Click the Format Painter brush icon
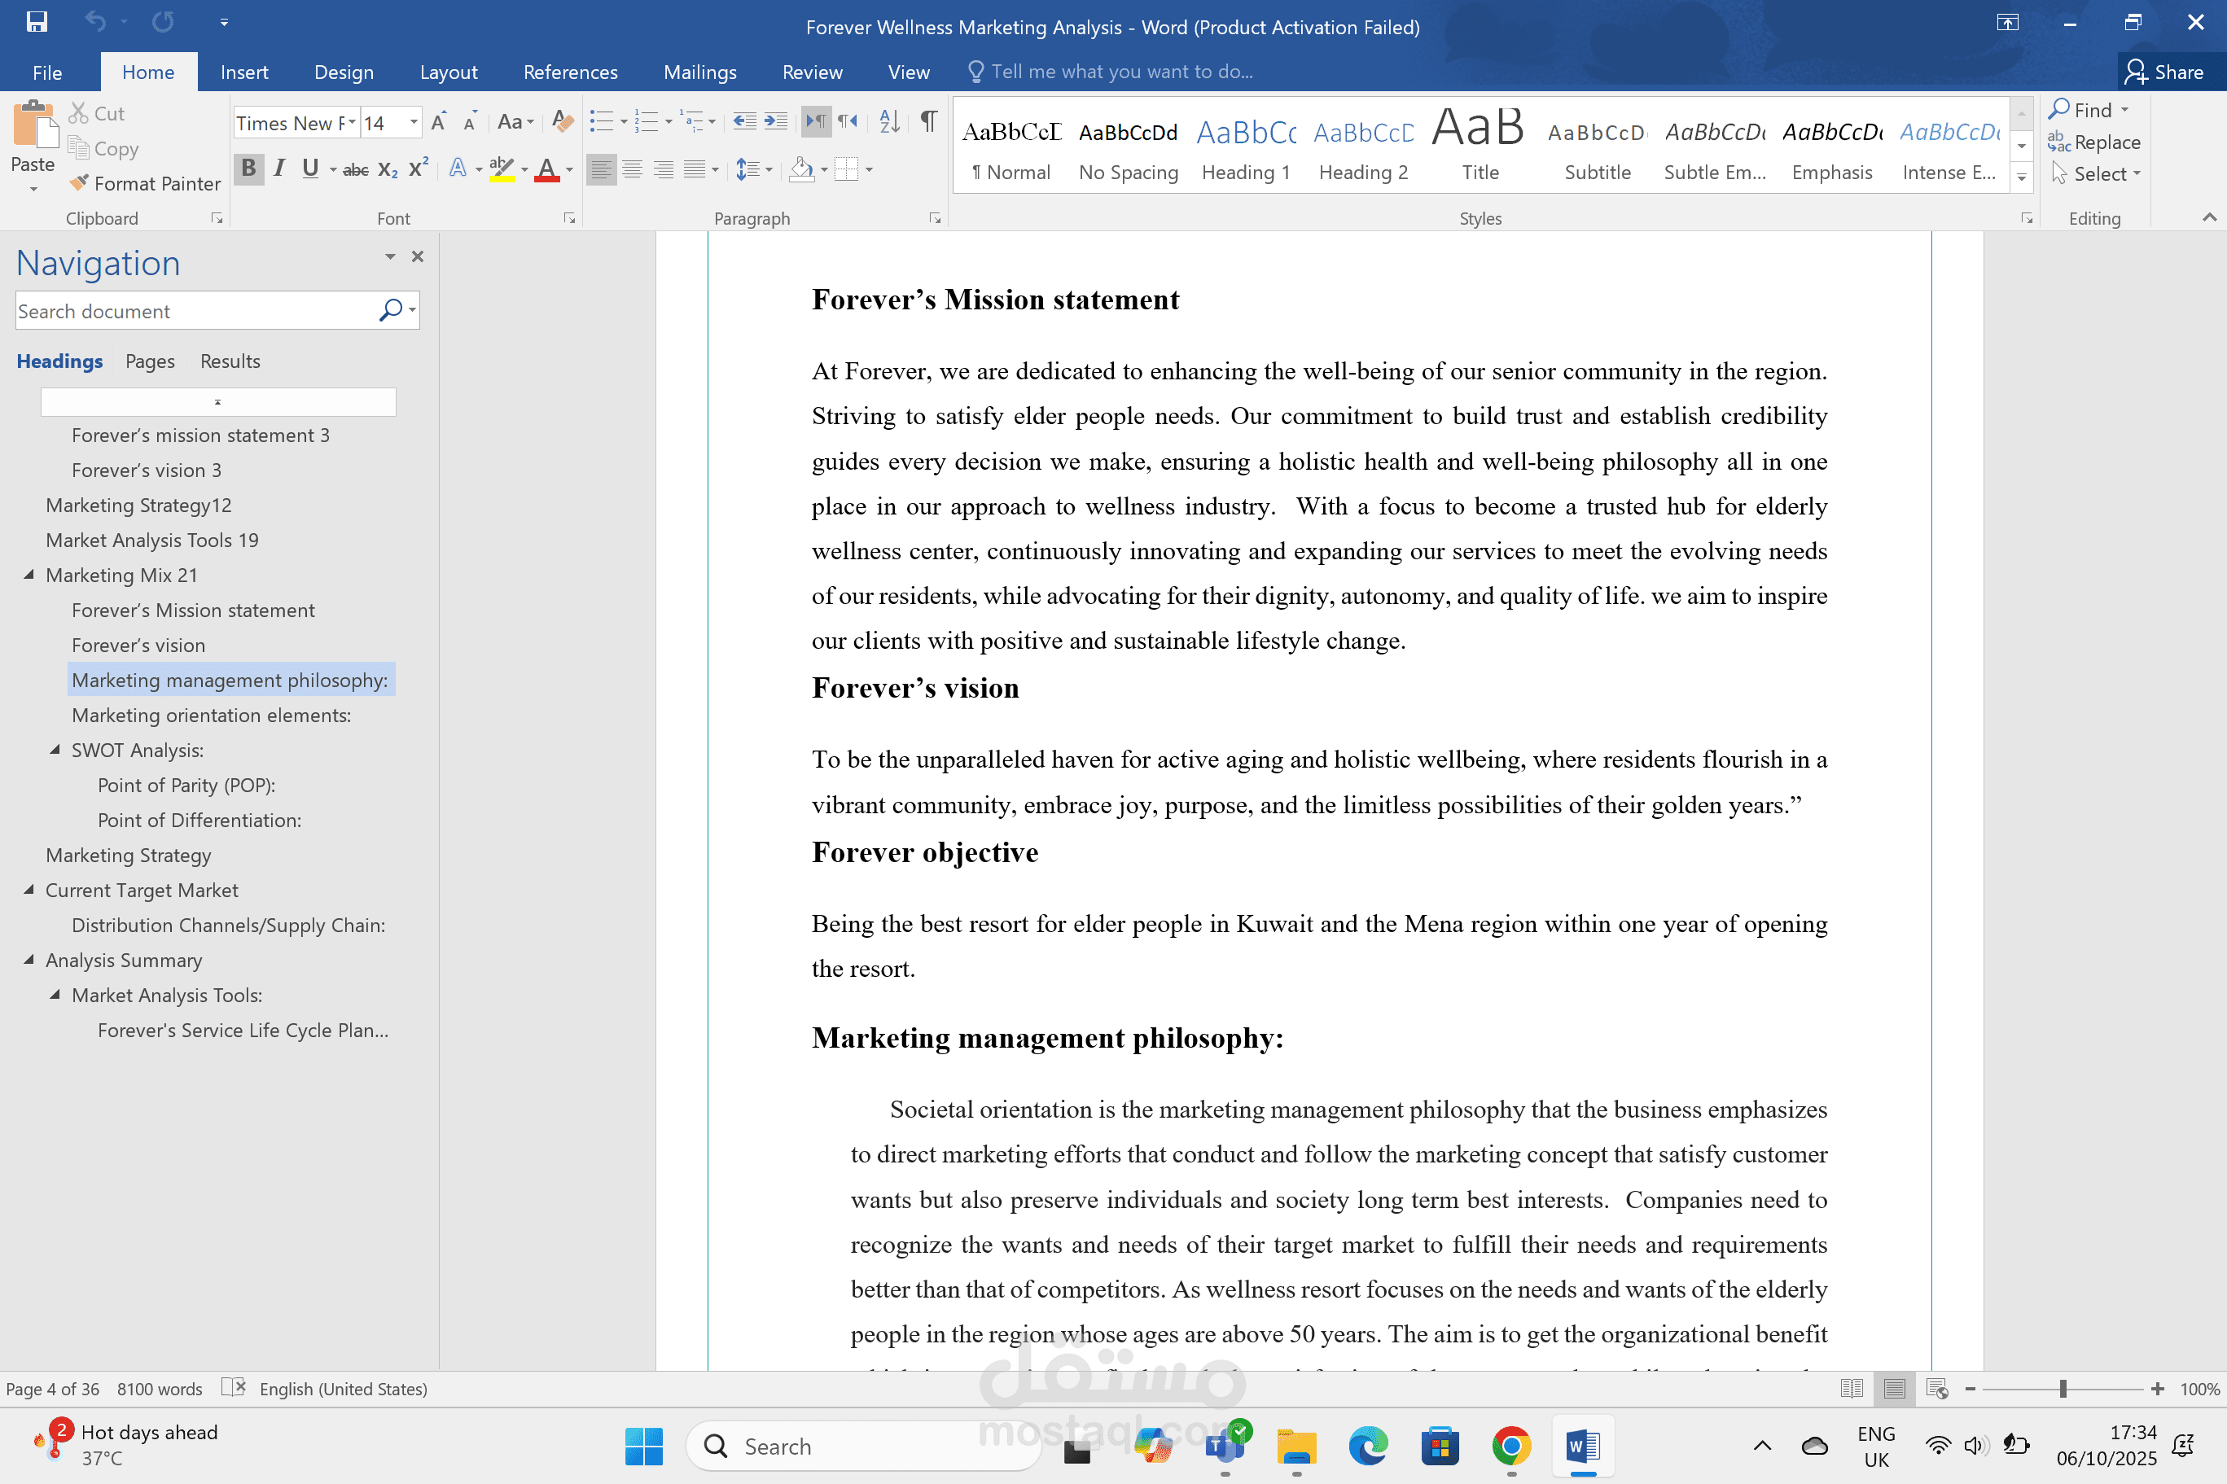The image size is (2227, 1484). coord(80,182)
